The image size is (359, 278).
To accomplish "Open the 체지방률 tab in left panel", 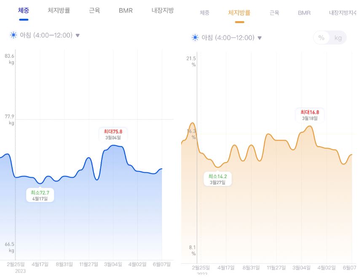I will tap(59, 11).
